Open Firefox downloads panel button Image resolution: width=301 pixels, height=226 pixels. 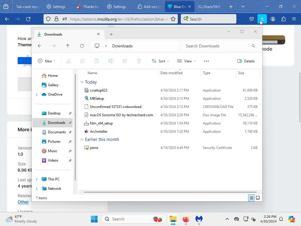coord(262,19)
